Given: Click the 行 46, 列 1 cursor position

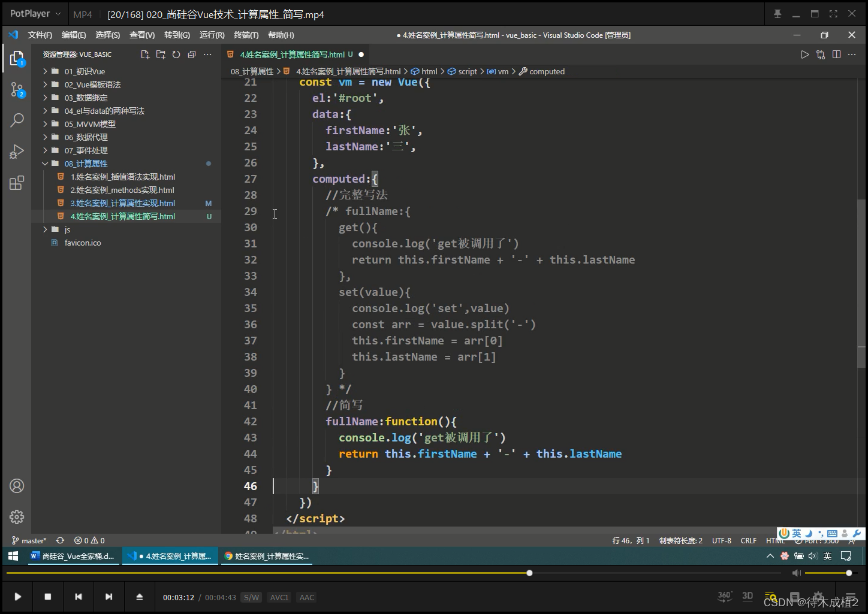Looking at the screenshot, I should point(631,540).
